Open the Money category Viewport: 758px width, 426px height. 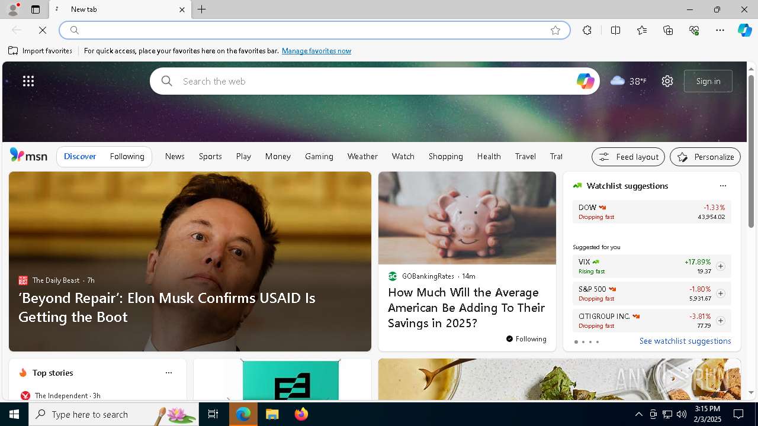[278, 156]
